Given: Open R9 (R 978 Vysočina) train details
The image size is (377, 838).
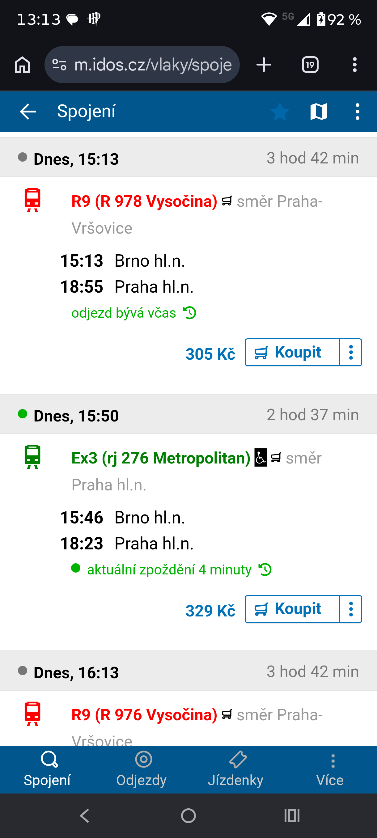Looking at the screenshot, I should (x=144, y=201).
